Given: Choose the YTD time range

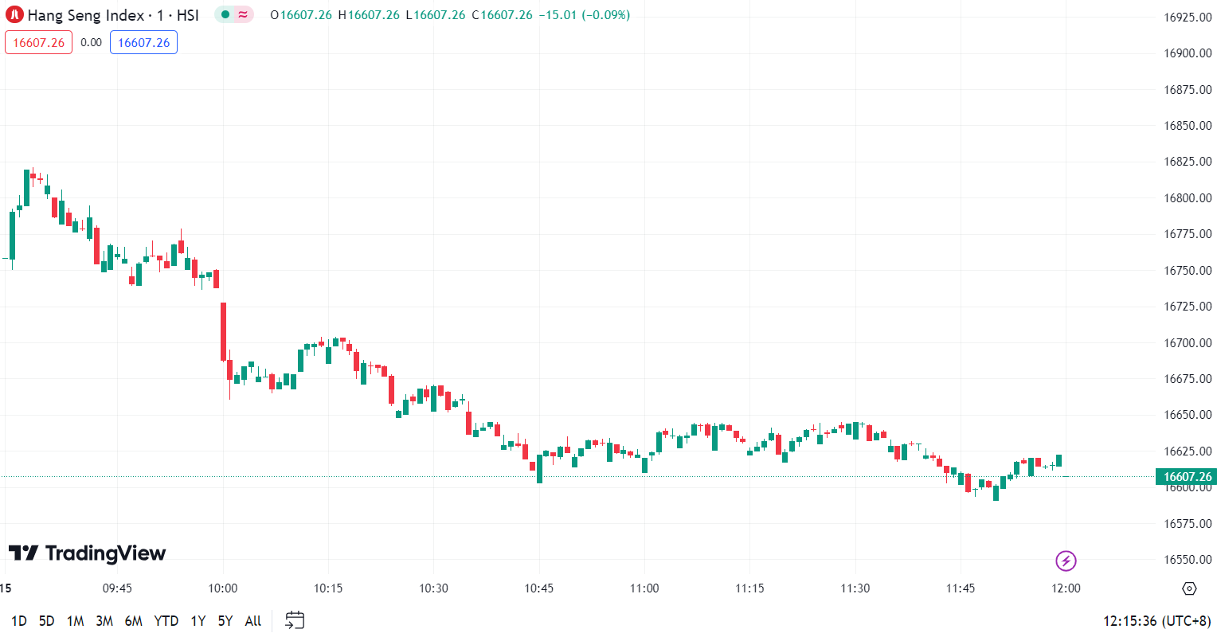Looking at the screenshot, I should [x=166, y=621].
